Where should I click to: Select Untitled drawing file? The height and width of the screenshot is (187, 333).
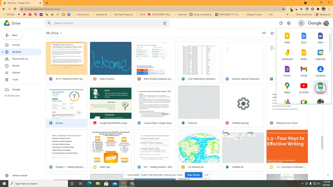point(243,106)
